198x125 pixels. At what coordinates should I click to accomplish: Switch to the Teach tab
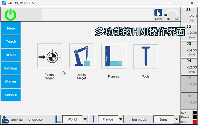coord(11,42)
